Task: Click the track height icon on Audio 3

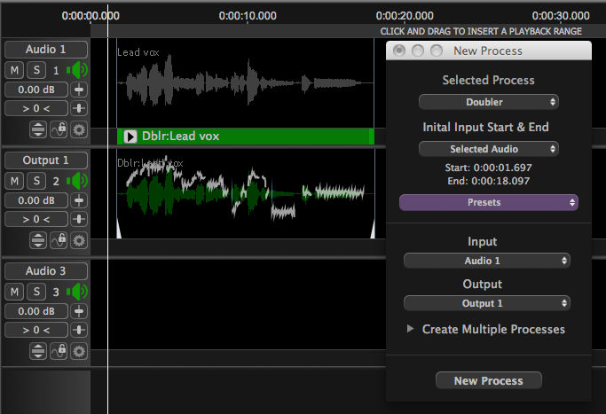Action: (x=38, y=351)
